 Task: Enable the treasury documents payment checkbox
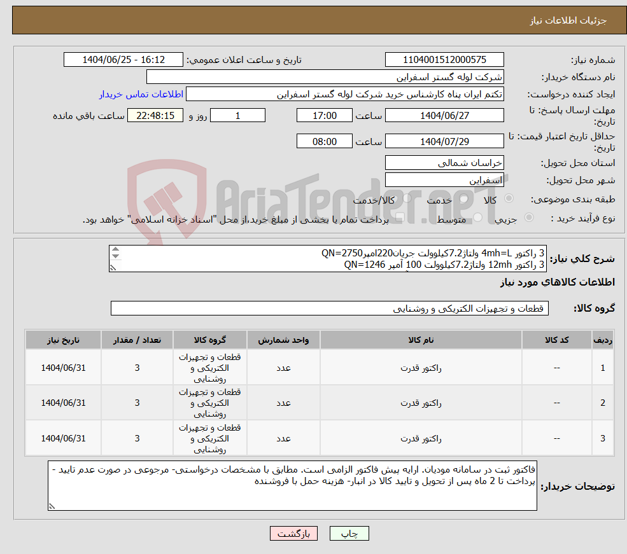coord(399,216)
